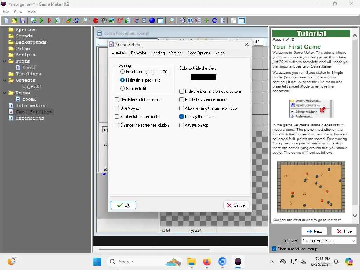Open the View menu

click(x=18, y=12)
